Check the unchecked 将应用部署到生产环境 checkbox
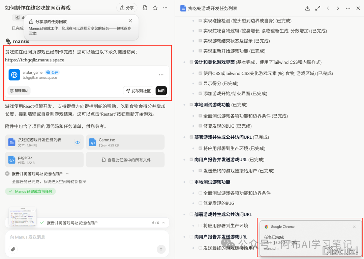 pos(200,225)
